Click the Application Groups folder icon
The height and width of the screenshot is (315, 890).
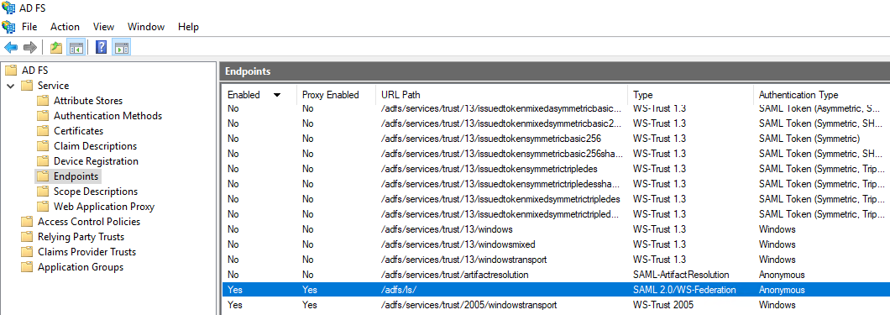(x=27, y=267)
